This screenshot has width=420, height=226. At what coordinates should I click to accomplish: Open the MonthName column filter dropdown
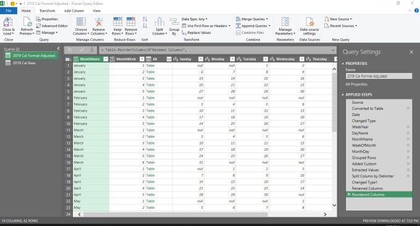coord(106,59)
